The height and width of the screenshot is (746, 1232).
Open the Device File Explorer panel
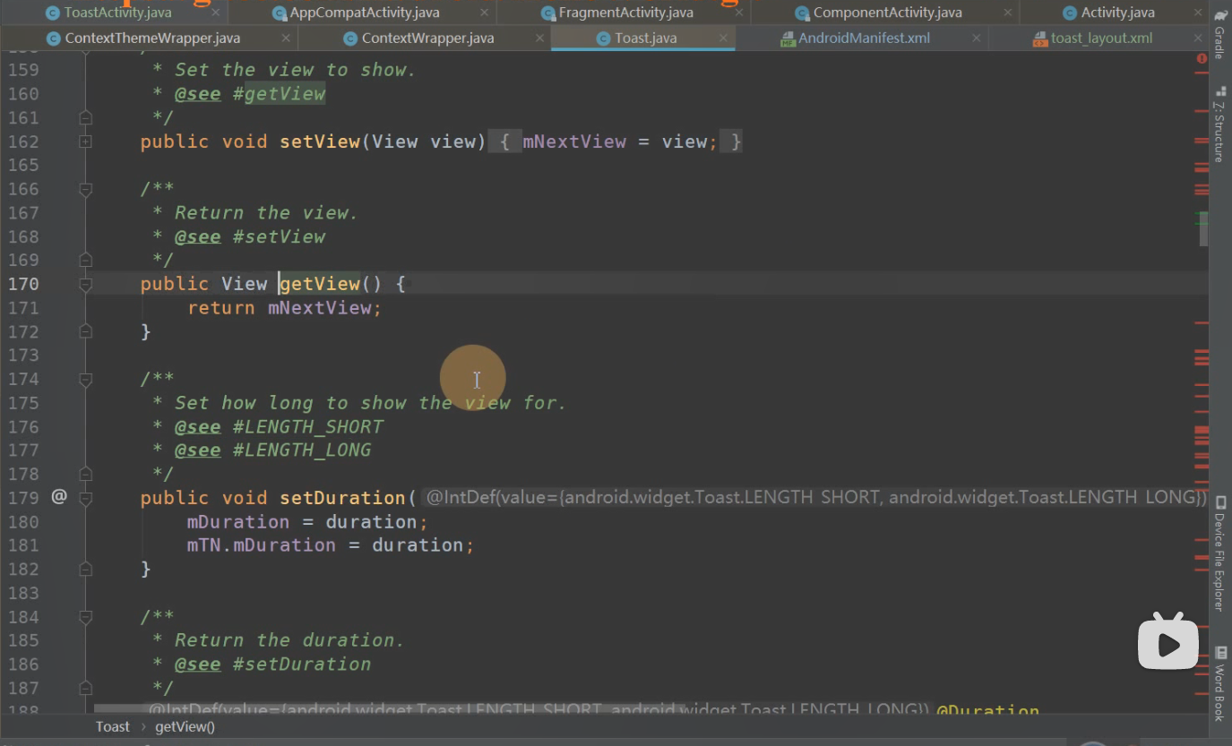tap(1219, 555)
